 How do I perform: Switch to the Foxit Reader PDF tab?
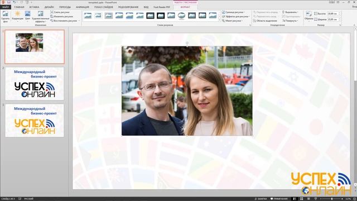[x=162, y=7]
